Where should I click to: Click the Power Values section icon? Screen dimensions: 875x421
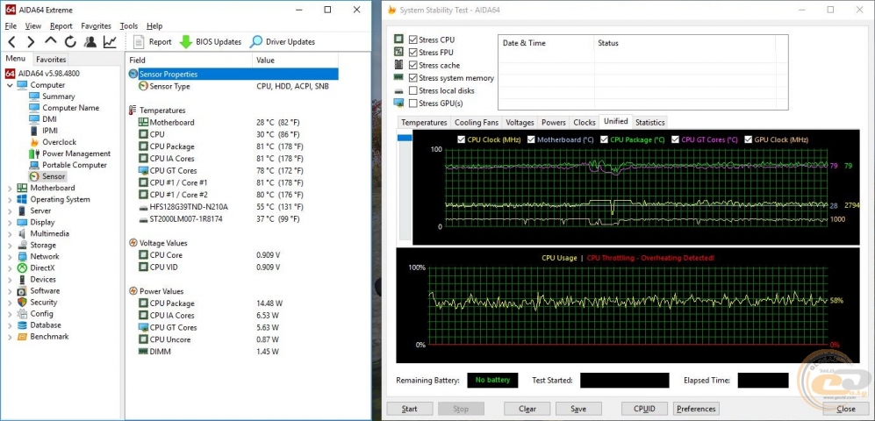(x=133, y=291)
